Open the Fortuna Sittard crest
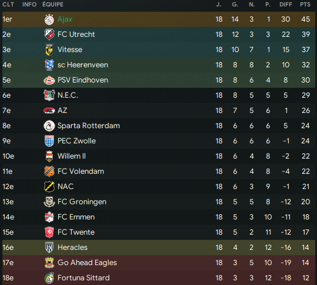The height and width of the screenshot is (285, 317). [49, 278]
